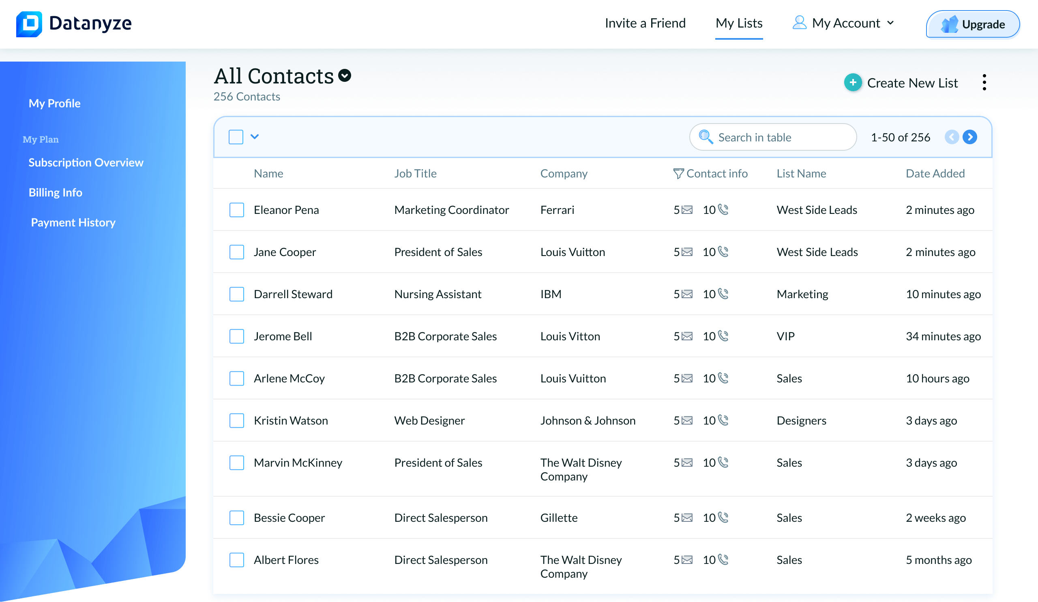
Task: Click the name Kristin Watson
Action: (x=291, y=421)
